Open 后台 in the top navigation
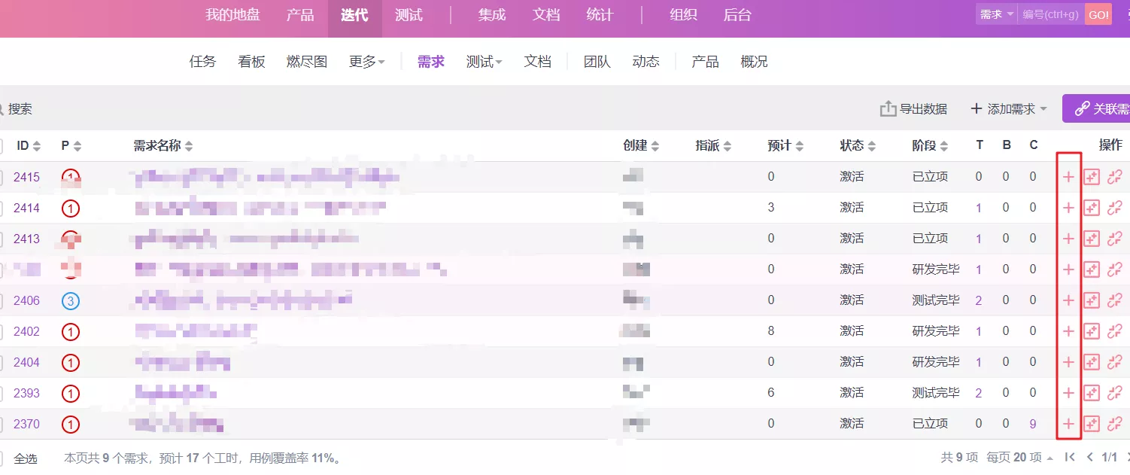The width and height of the screenshot is (1130, 475). (x=737, y=15)
